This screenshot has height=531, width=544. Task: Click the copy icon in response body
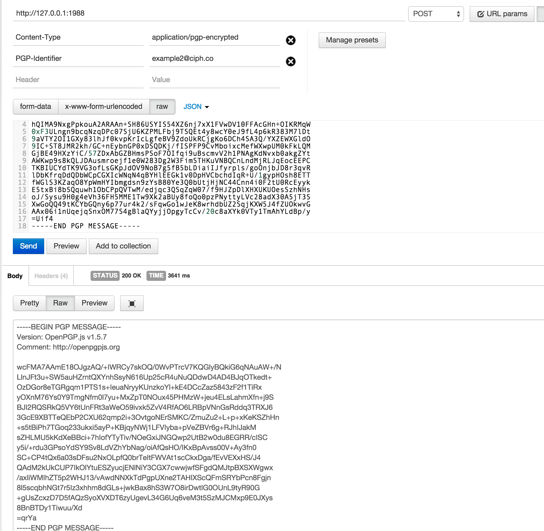click(x=133, y=303)
